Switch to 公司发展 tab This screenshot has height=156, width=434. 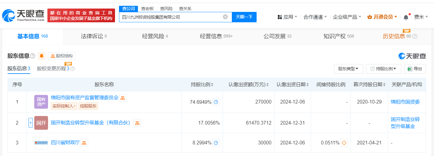[x=277, y=36]
